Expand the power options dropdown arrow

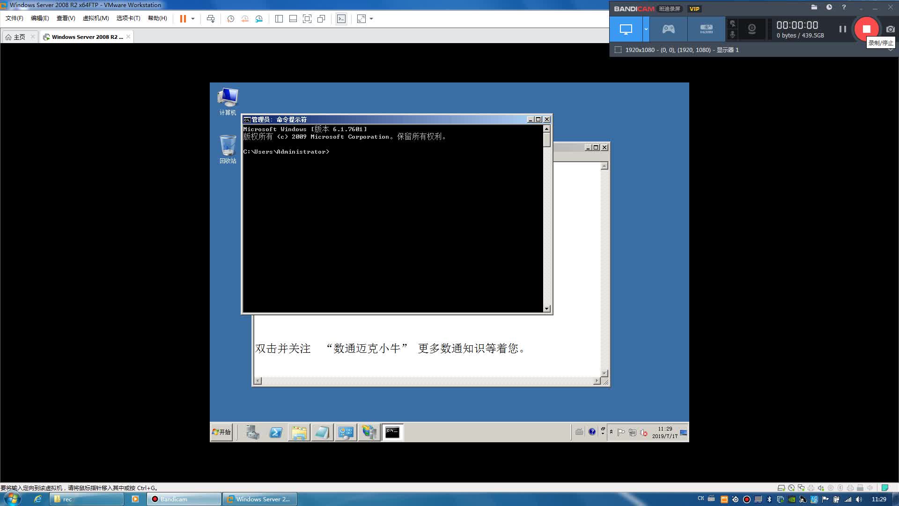point(192,19)
